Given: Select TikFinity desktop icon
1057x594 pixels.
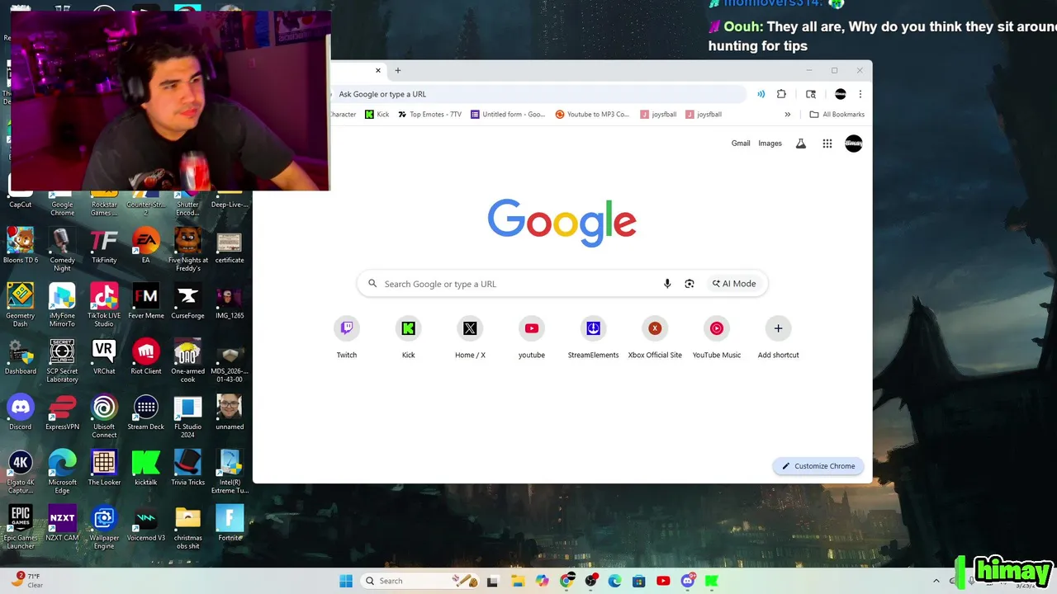Looking at the screenshot, I should point(104,247).
